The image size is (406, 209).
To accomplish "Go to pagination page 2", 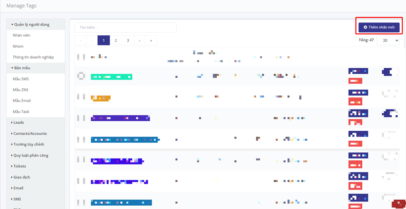I will point(116,40).
